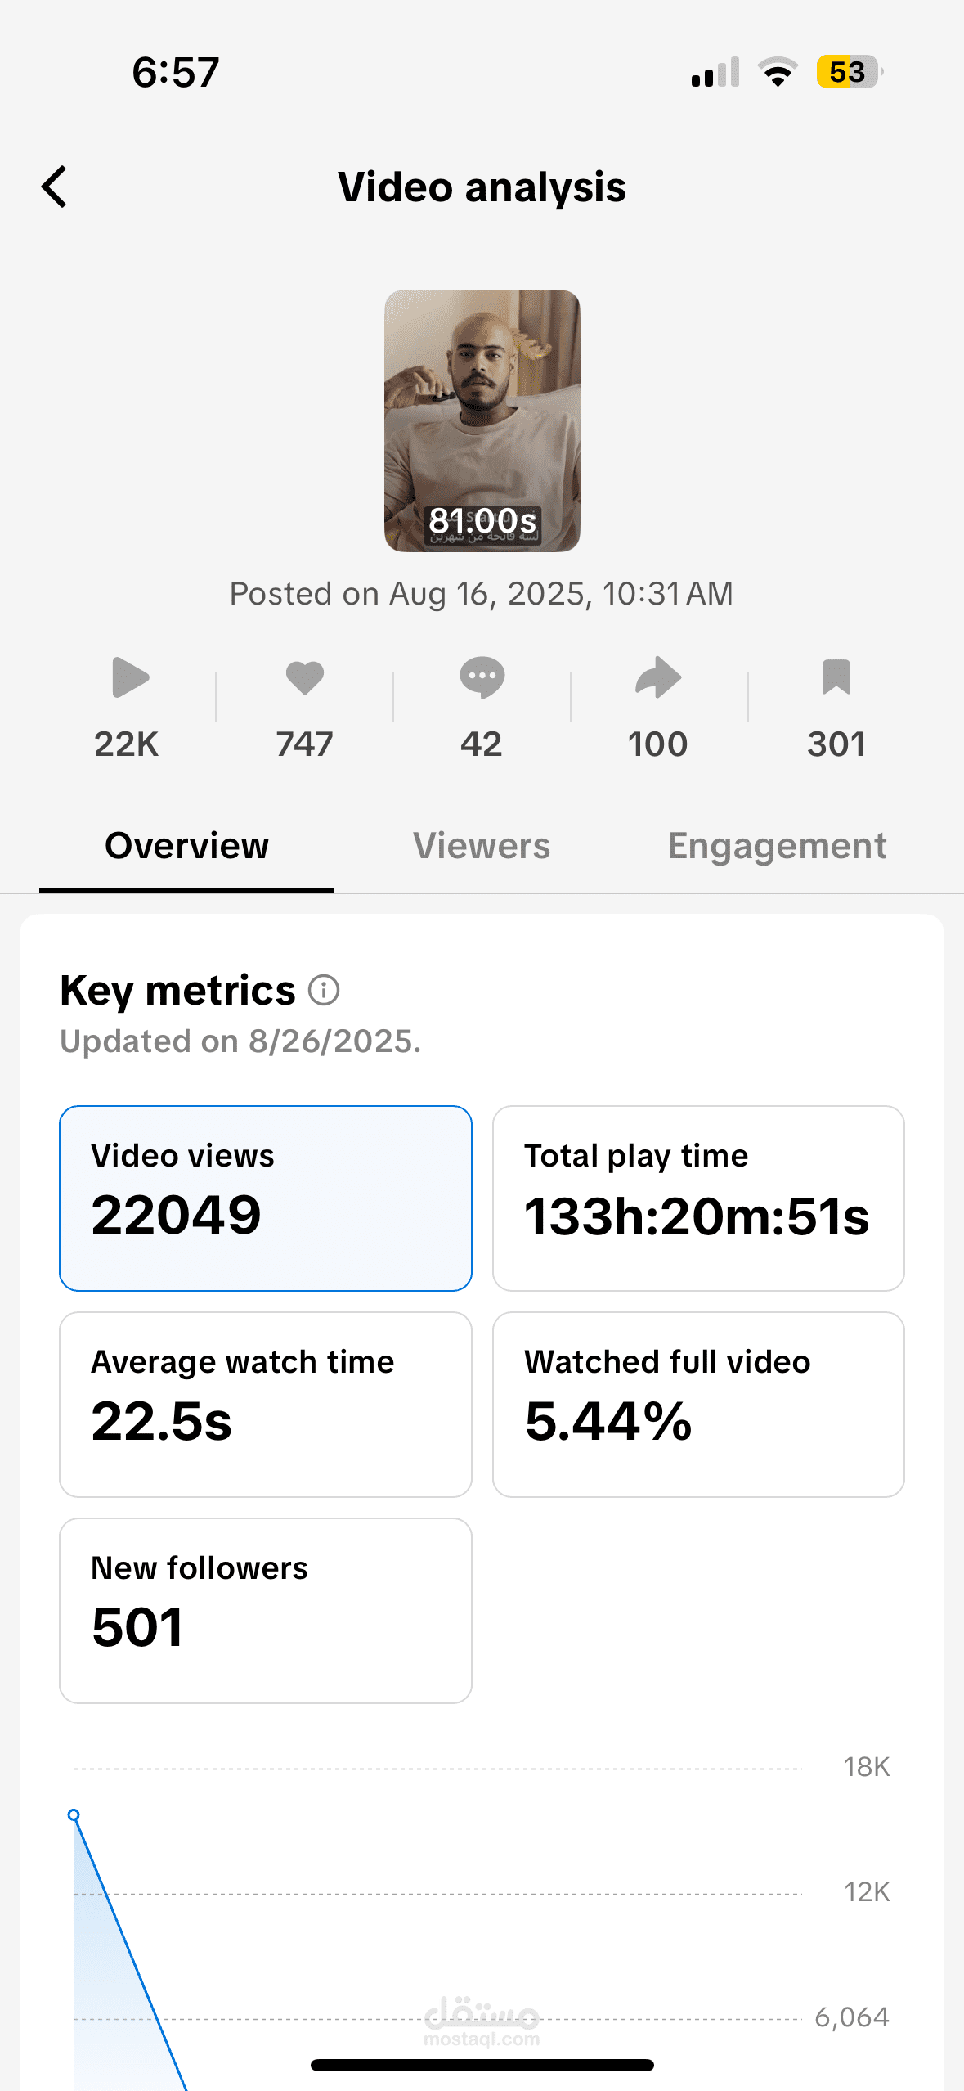The width and height of the screenshot is (964, 2091).
Task: Open the Engagement tab
Action: coord(777,847)
